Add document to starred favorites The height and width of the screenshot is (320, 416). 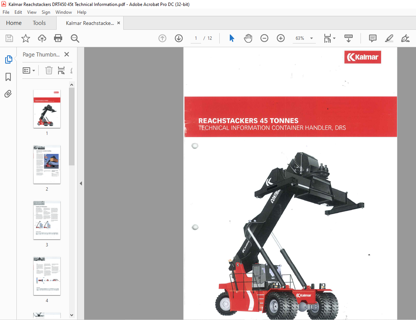26,38
